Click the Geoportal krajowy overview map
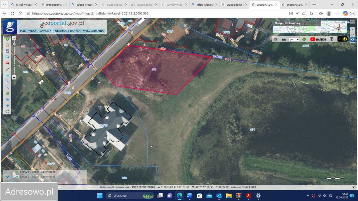Screen dimensions: 358x201 pyautogui.click(x=310, y=27)
